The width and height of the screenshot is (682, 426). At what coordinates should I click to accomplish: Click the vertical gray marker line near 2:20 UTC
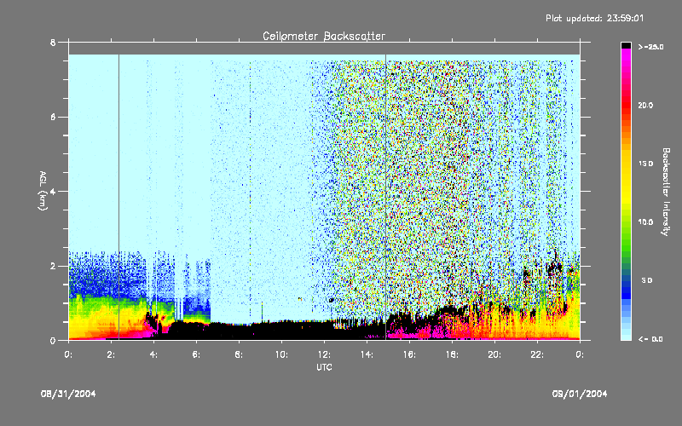pos(118,196)
